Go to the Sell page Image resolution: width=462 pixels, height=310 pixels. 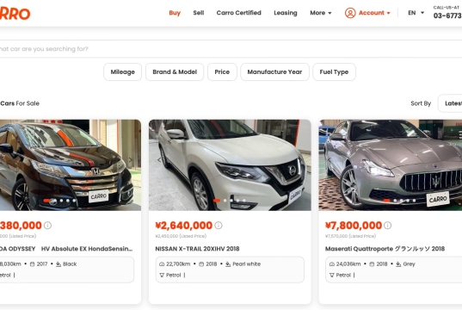click(199, 13)
